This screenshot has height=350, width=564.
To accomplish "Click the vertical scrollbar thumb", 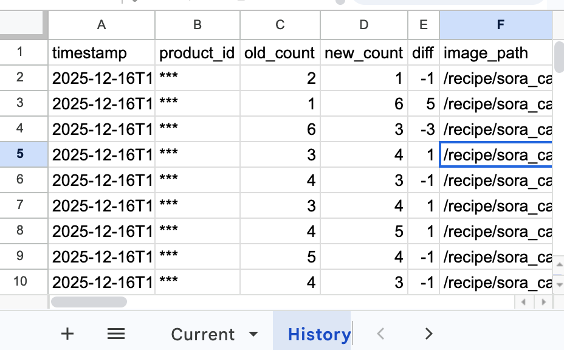I will tap(559, 56).
